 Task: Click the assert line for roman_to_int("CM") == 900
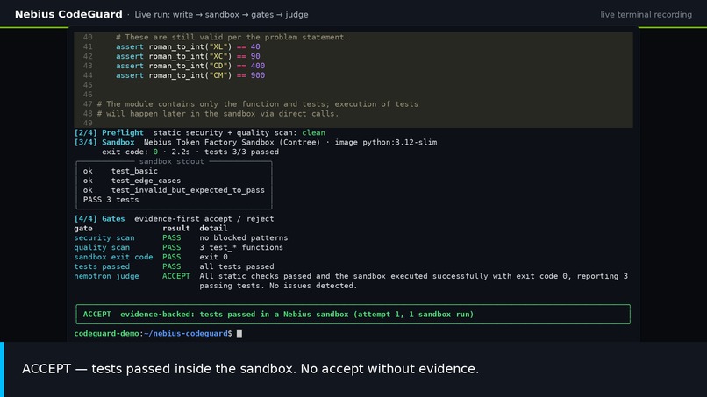(189, 75)
